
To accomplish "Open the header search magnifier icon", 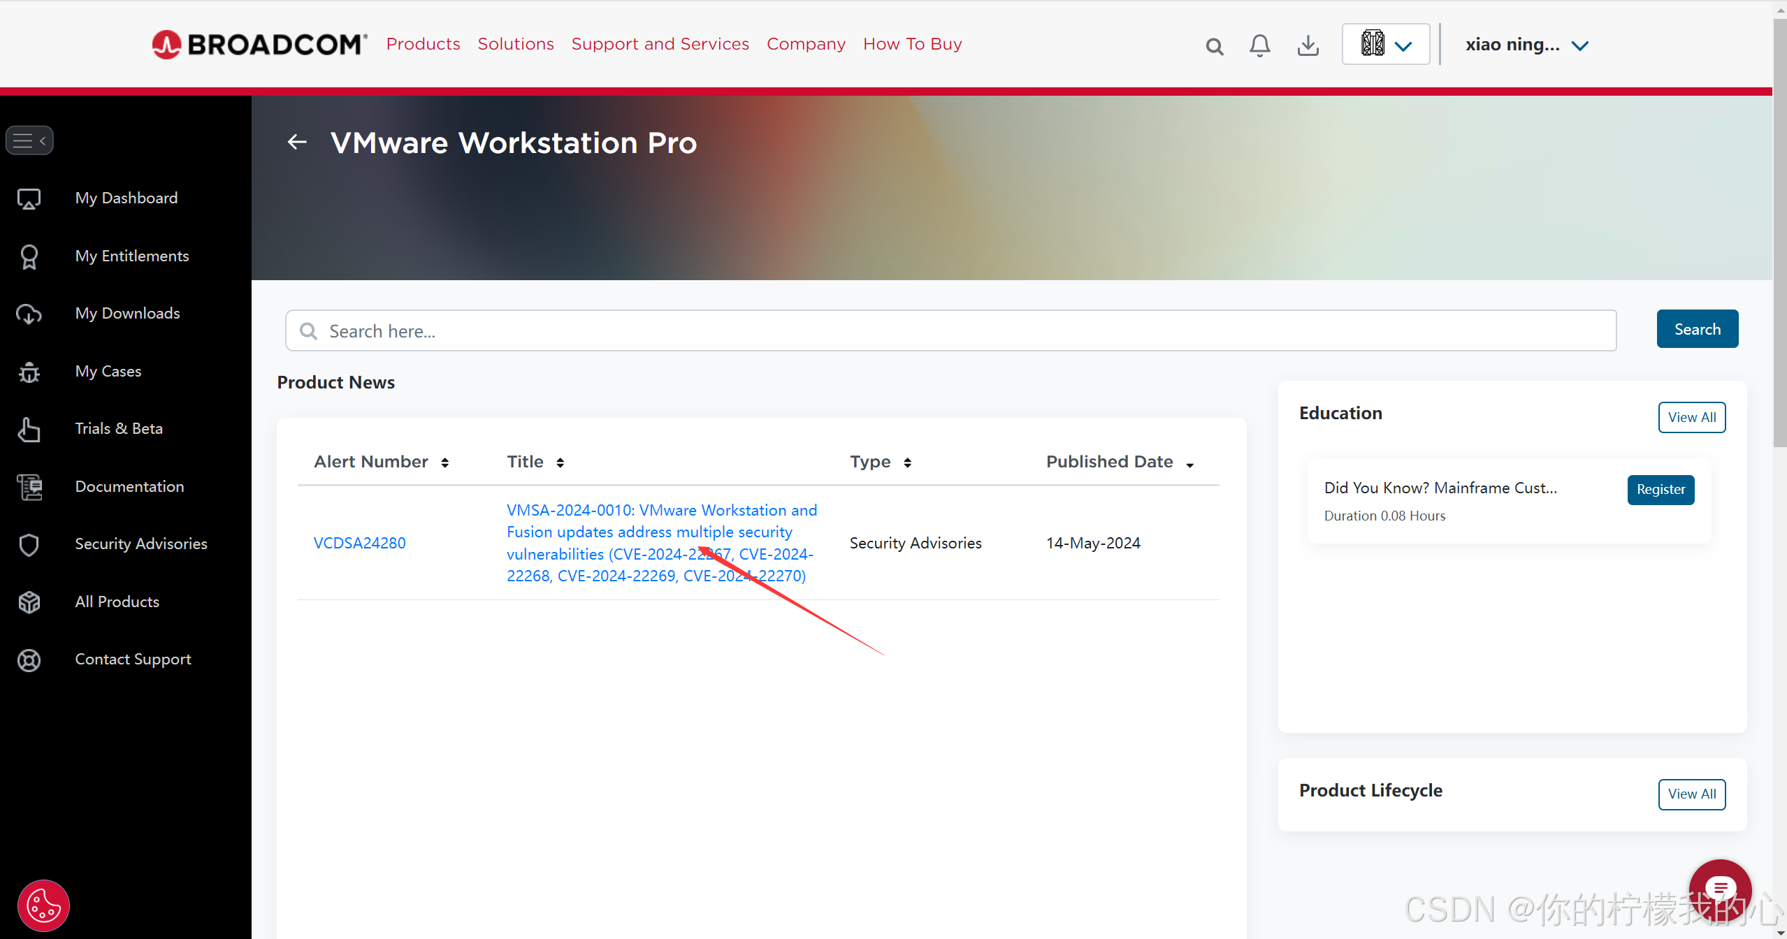I will click(x=1215, y=46).
